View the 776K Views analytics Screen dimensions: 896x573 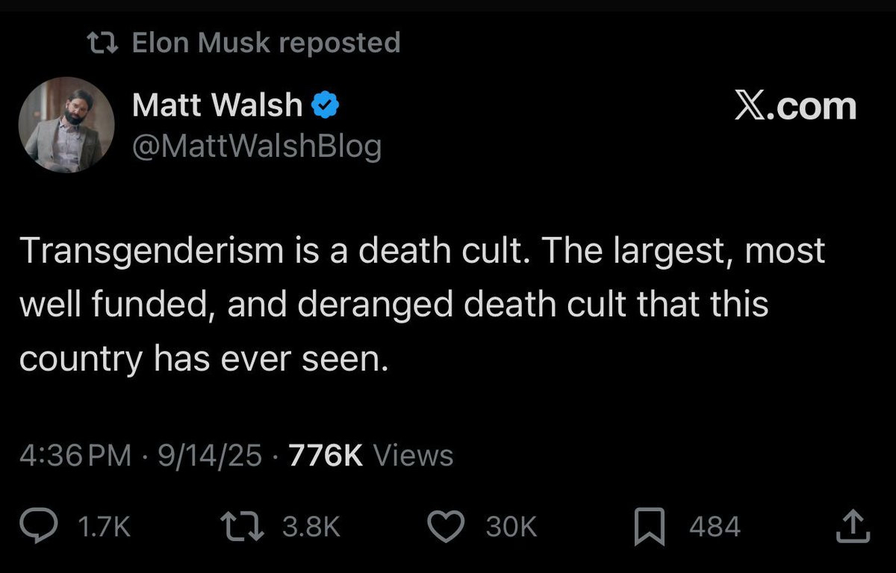click(370, 455)
